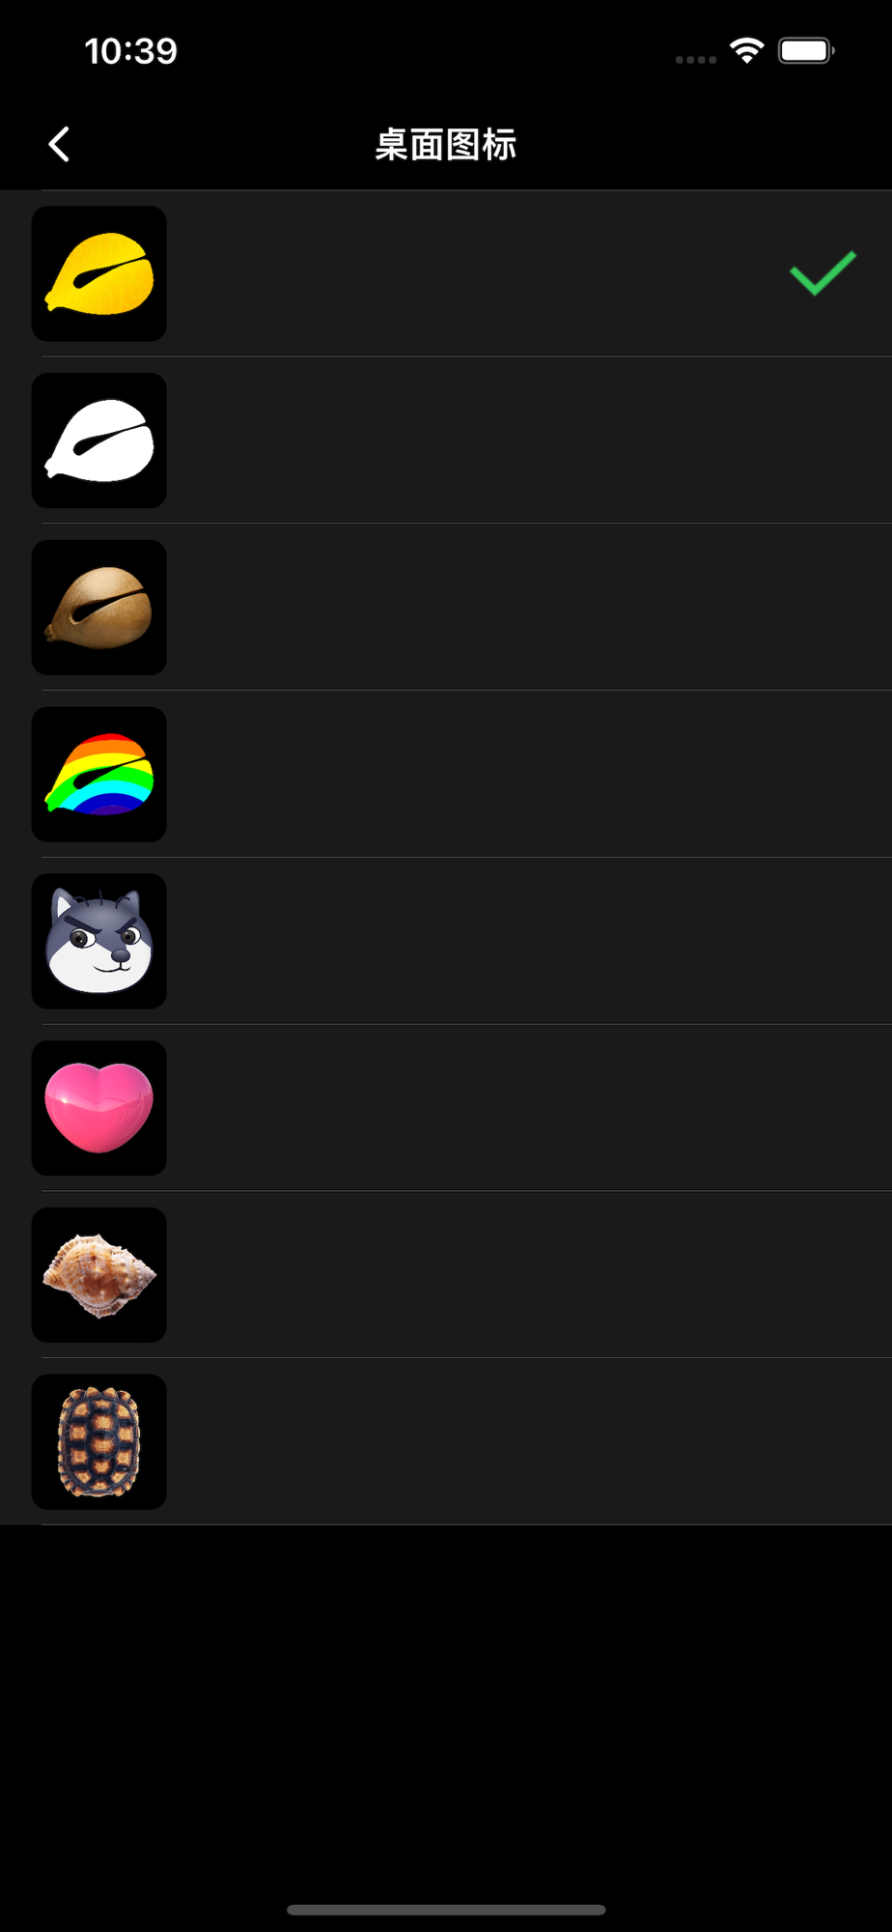Tap the battery indicator in the status bar
Image resolution: width=892 pixels, height=1932 pixels.
point(806,50)
